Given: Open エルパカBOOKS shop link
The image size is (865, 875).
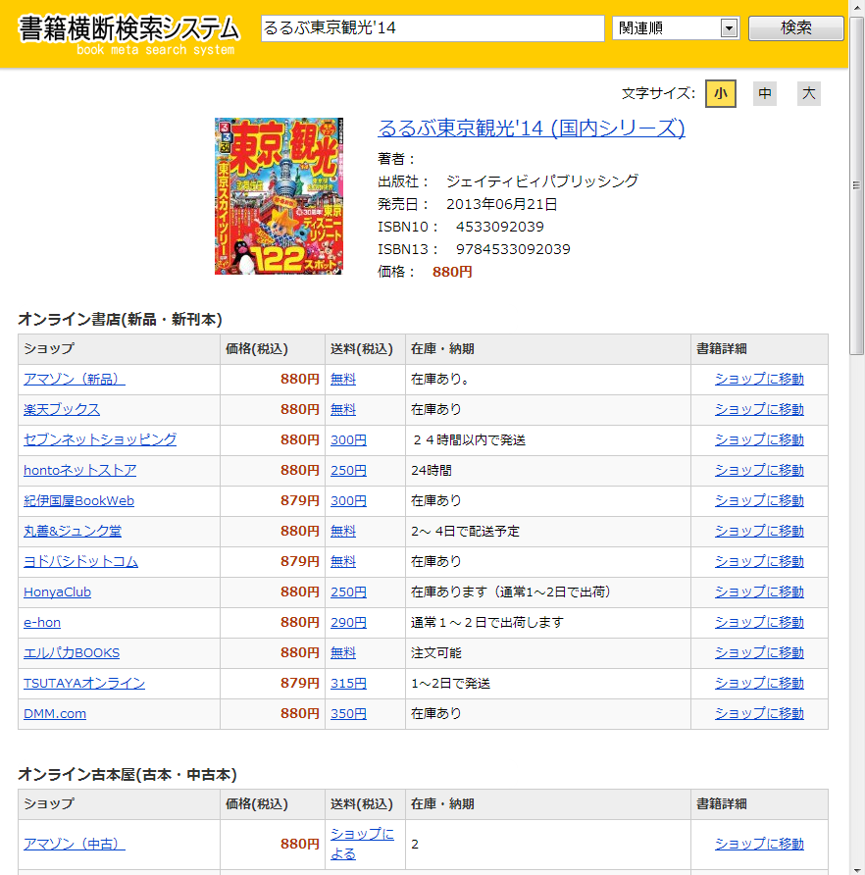Looking at the screenshot, I should [72, 652].
